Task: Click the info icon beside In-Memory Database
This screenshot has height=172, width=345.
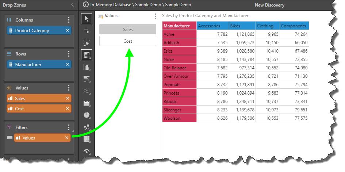Action: 86,5
